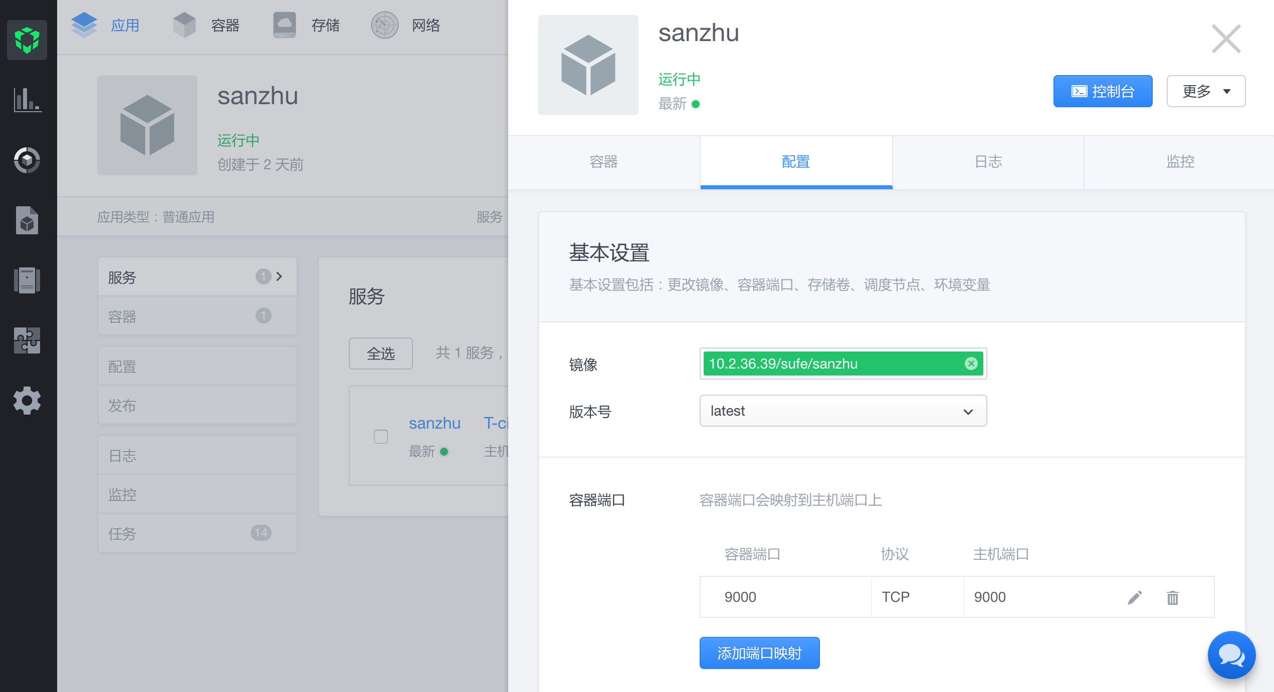
Task: Click the 9000 container port cell
Action: click(x=785, y=597)
